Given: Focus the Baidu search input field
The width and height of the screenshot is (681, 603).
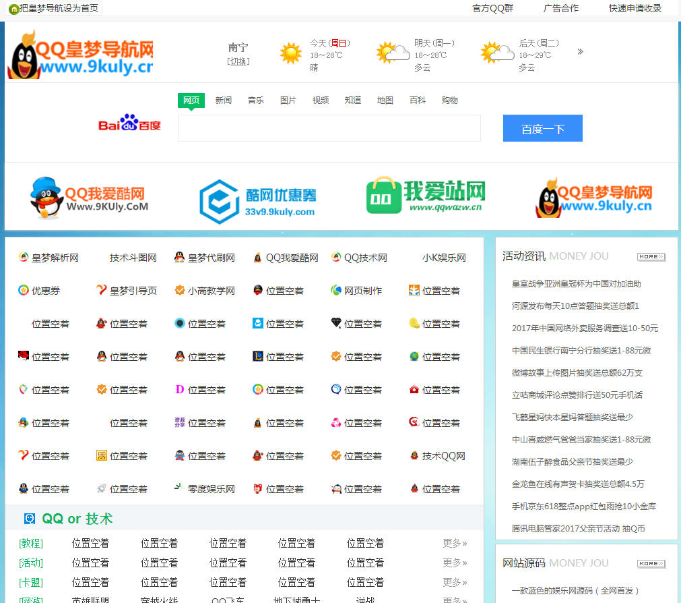Looking at the screenshot, I should 329,128.
